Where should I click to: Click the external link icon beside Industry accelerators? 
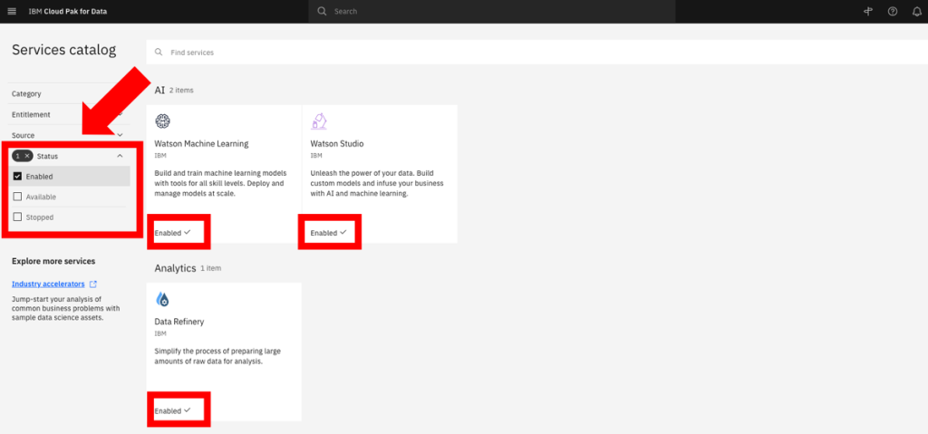93,285
